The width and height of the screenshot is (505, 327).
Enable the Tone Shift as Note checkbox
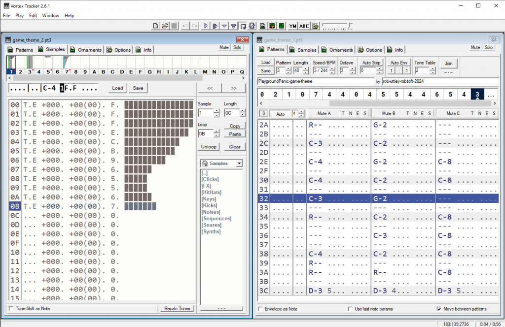click(12, 308)
